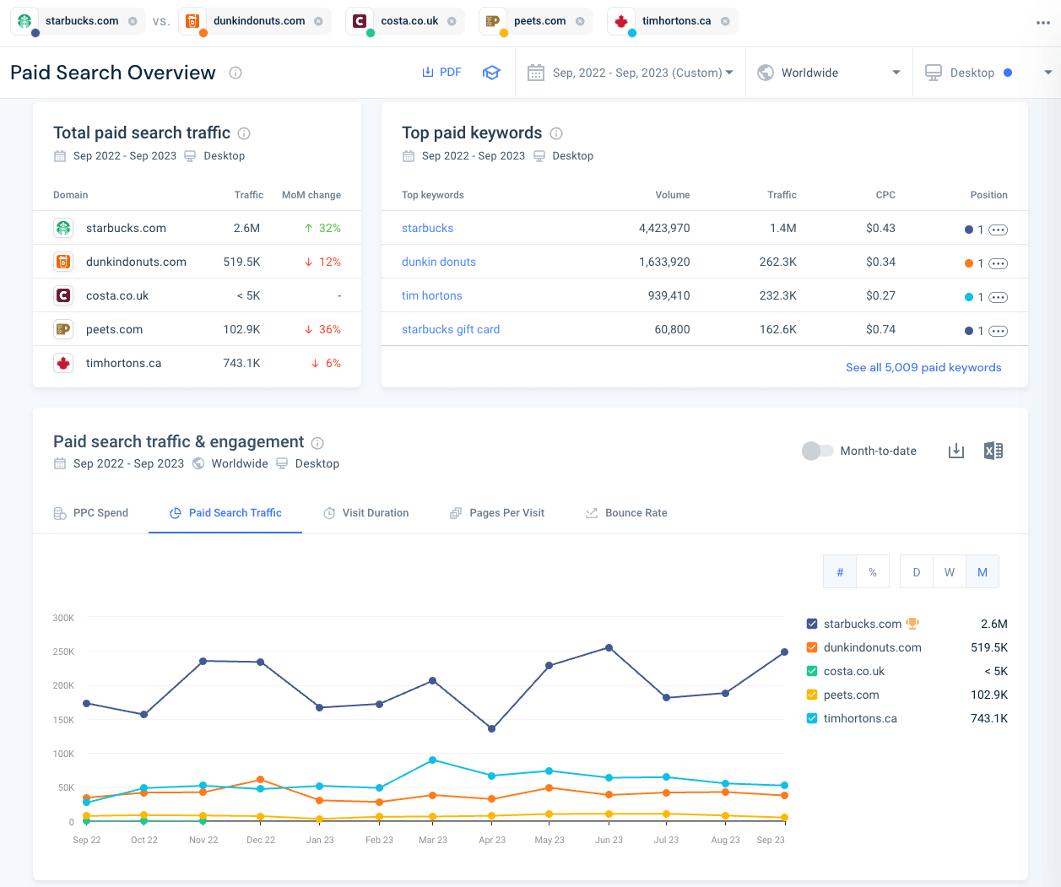Click info icon next to Paid search traffic & engagement
The height and width of the screenshot is (887, 1061).
[317, 443]
